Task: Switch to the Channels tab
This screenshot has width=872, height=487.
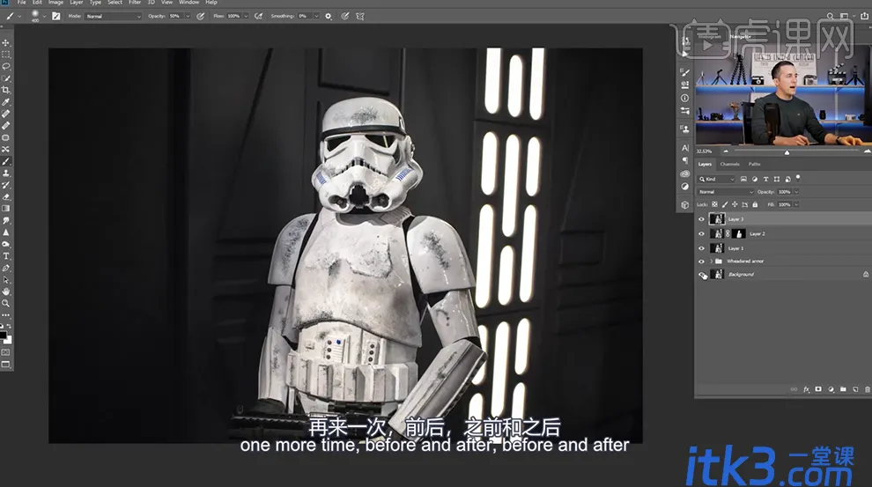Action: tap(729, 164)
